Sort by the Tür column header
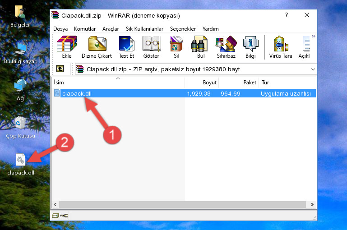Image resolution: width=347 pixels, height=230 pixels. 287,83
